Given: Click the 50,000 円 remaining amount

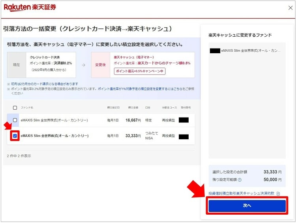Looking at the screenshot, I should click(272, 180).
